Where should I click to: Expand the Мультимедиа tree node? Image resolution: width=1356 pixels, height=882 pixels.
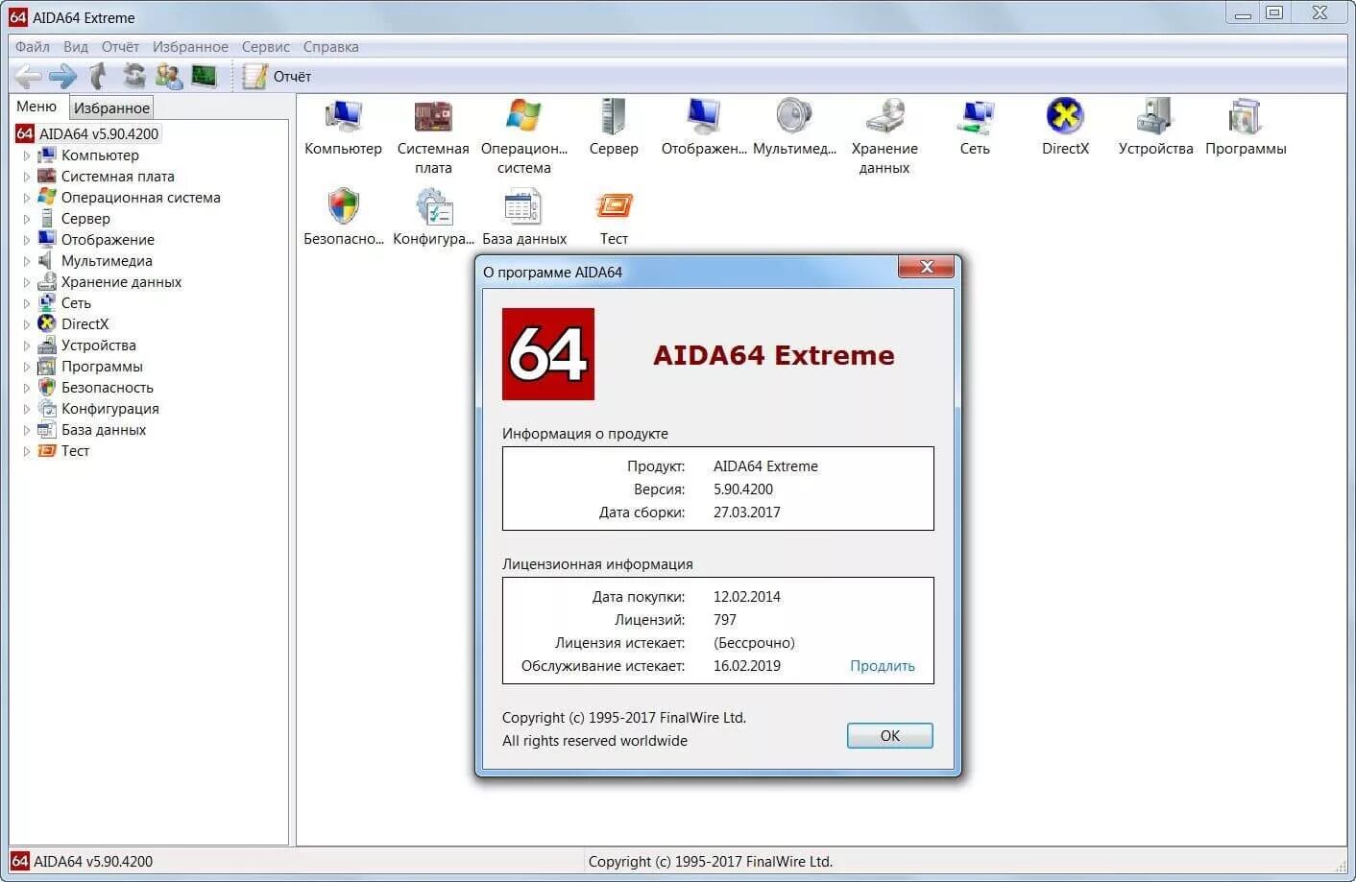(27, 261)
